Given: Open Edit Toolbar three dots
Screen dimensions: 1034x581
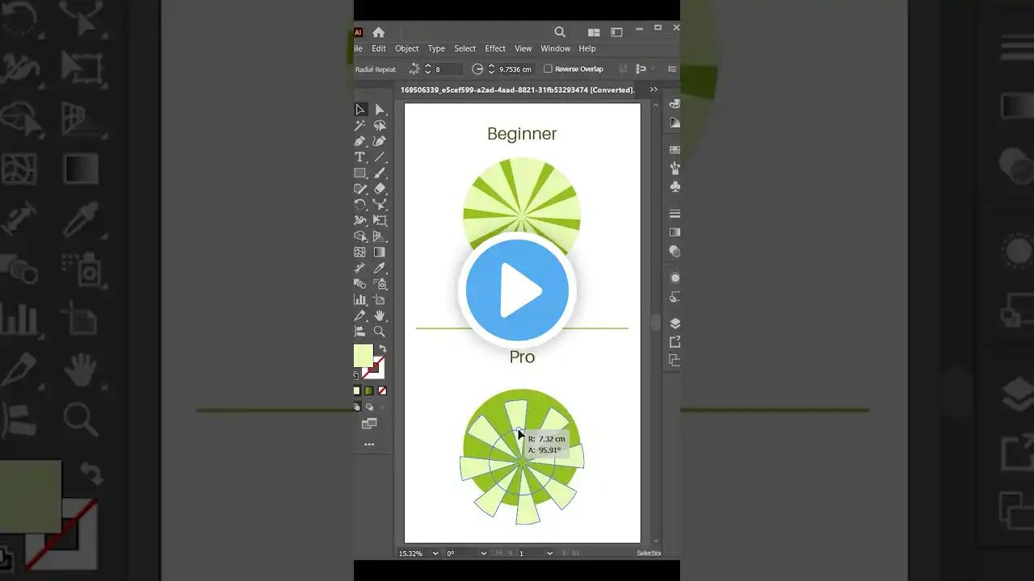Looking at the screenshot, I should tap(369, 445).
